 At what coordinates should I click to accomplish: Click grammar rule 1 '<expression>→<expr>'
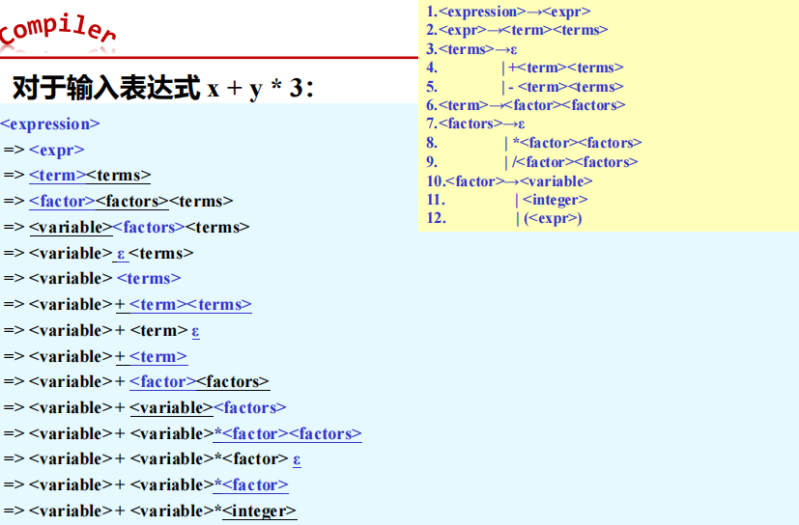(x=508, y=12)
